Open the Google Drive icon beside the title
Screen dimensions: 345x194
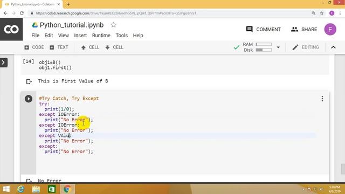point(34,25)
